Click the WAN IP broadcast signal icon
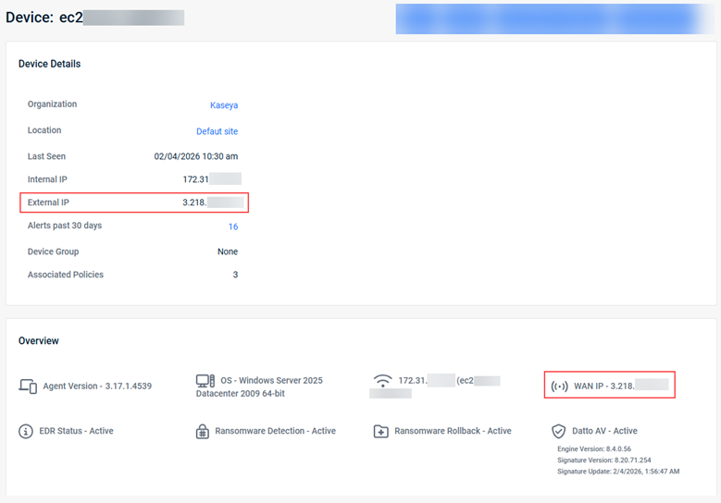The image size is (721, 503). 559,386
